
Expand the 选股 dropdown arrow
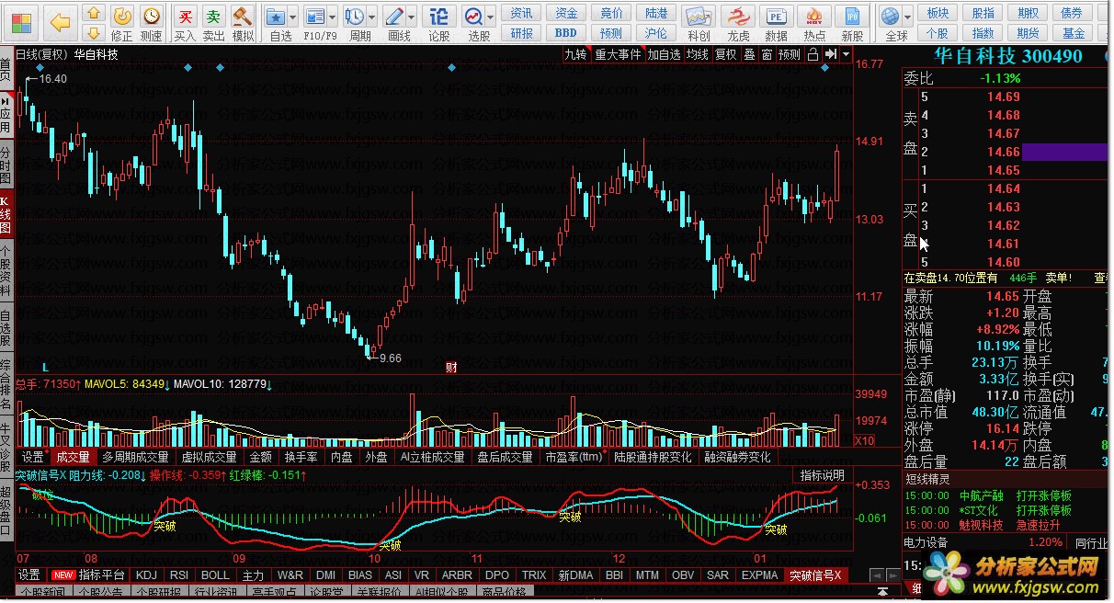pos(491,17)
